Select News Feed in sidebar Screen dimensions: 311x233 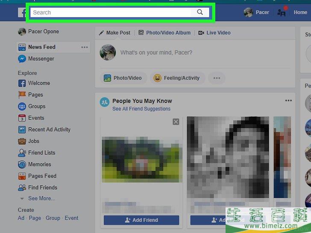(42, 47)
